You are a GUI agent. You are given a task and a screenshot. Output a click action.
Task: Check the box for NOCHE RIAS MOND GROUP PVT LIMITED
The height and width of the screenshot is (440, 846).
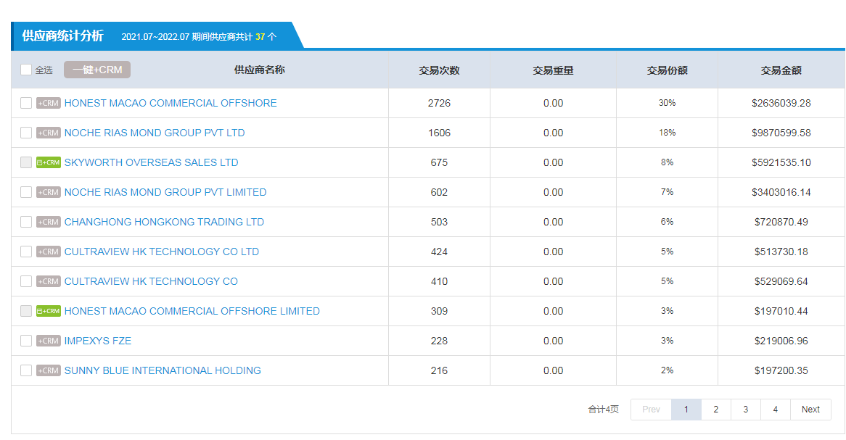(x=26, y=192)
